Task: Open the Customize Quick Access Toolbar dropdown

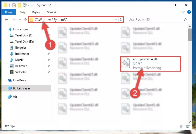Action: [x=32, y=5]
